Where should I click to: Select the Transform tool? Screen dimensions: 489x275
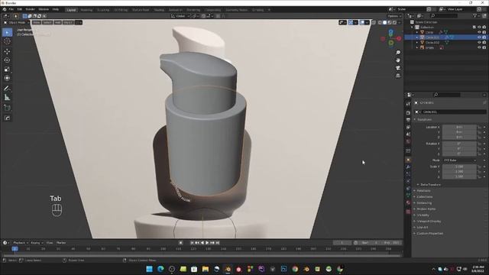pos(7,78)
